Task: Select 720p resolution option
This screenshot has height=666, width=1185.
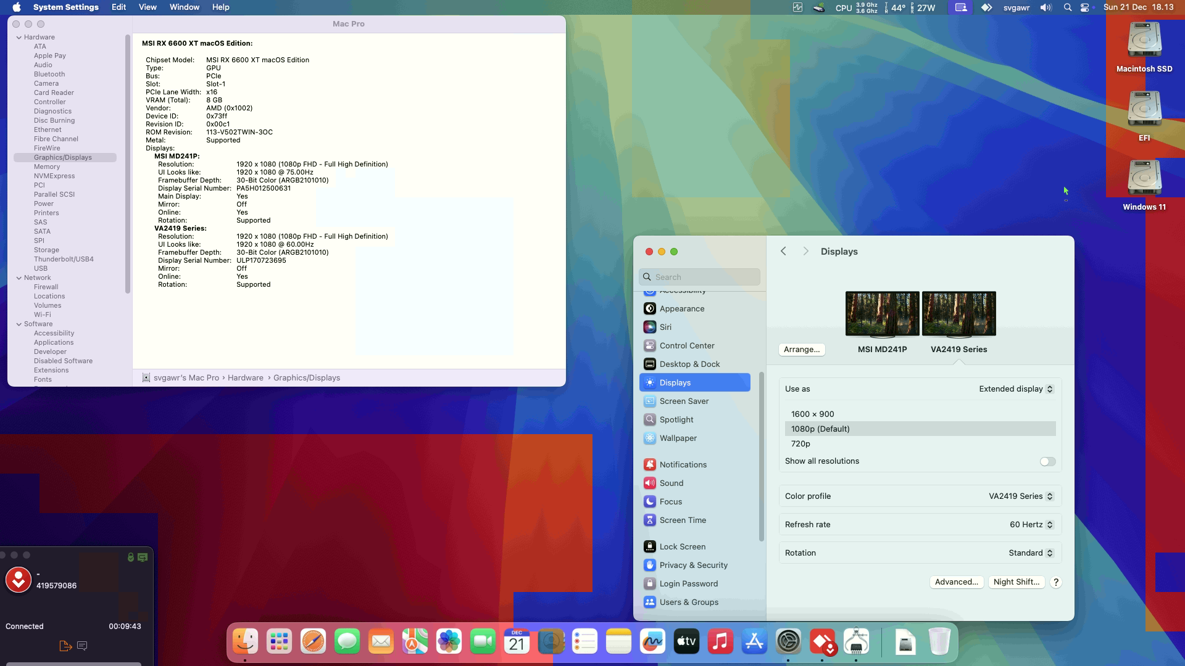Action: pyautogui.click(x=920, y=444)
